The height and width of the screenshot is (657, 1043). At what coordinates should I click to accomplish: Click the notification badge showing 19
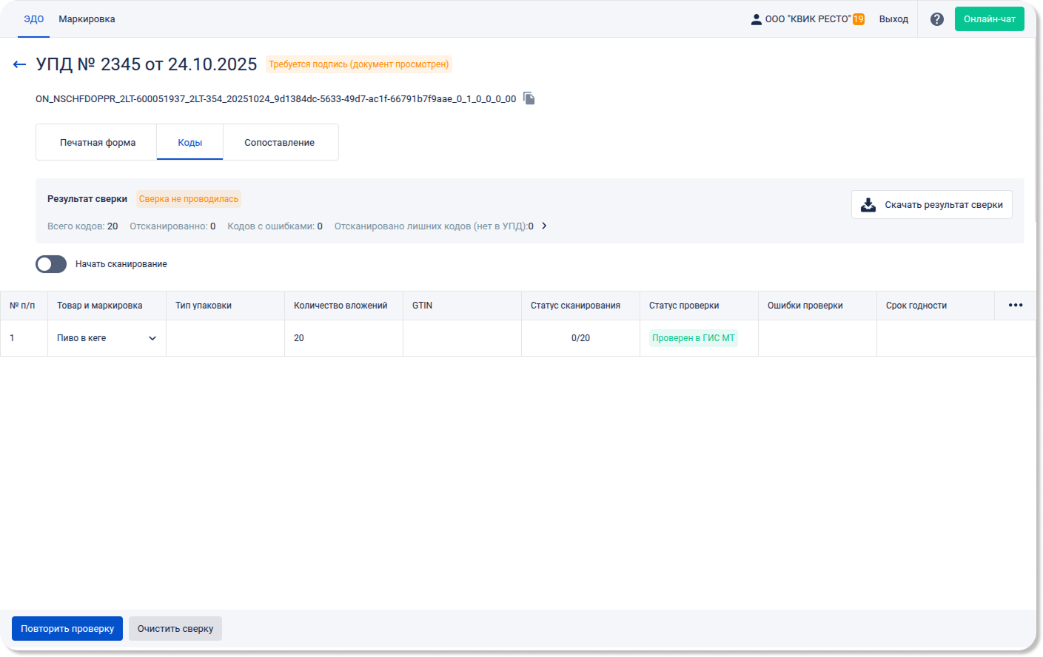(x=859, y=19)
